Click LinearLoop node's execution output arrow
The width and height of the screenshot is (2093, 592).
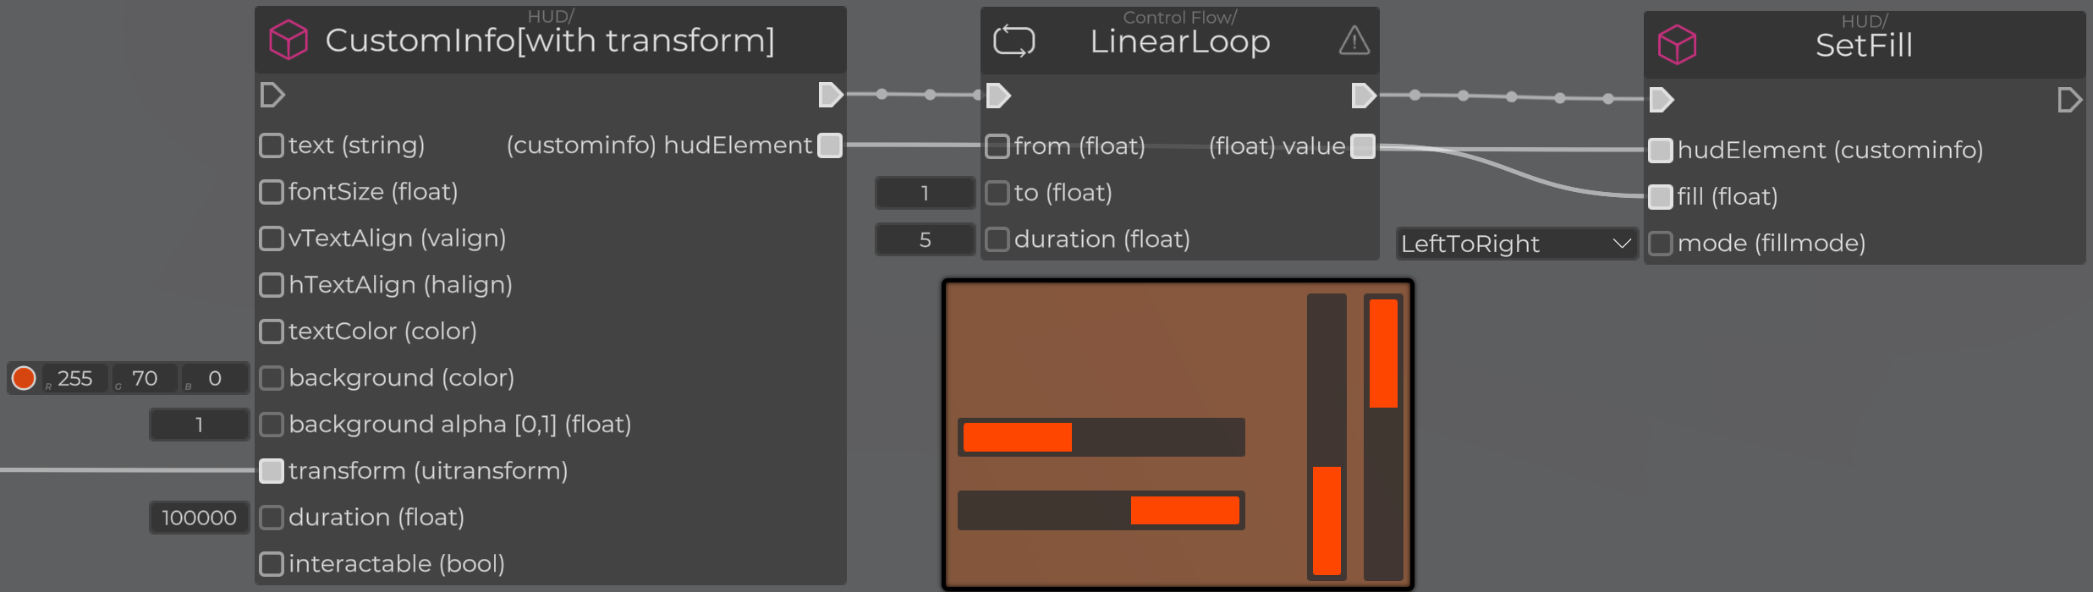click(x=1363, y=96)
